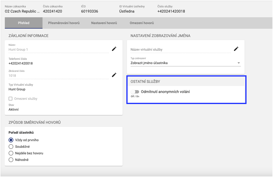
Task: Click the Aktivní status under Stav
Action: tap(14, 109)
